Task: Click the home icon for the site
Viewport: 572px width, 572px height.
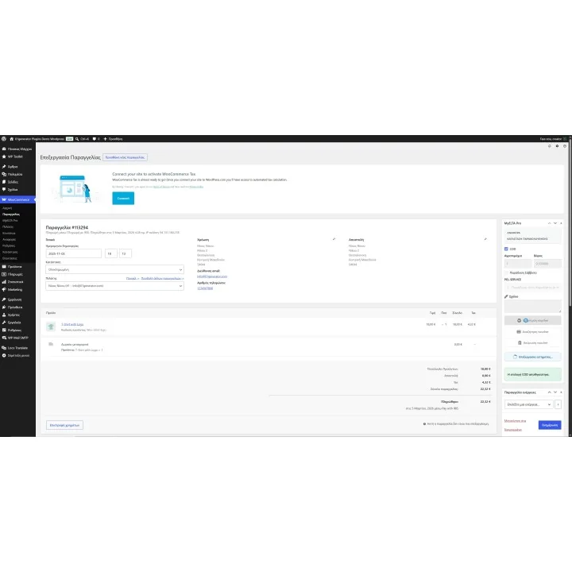Action: click(x=11, y=138)
